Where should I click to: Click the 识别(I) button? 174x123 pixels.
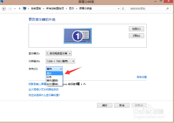[136, 36]
